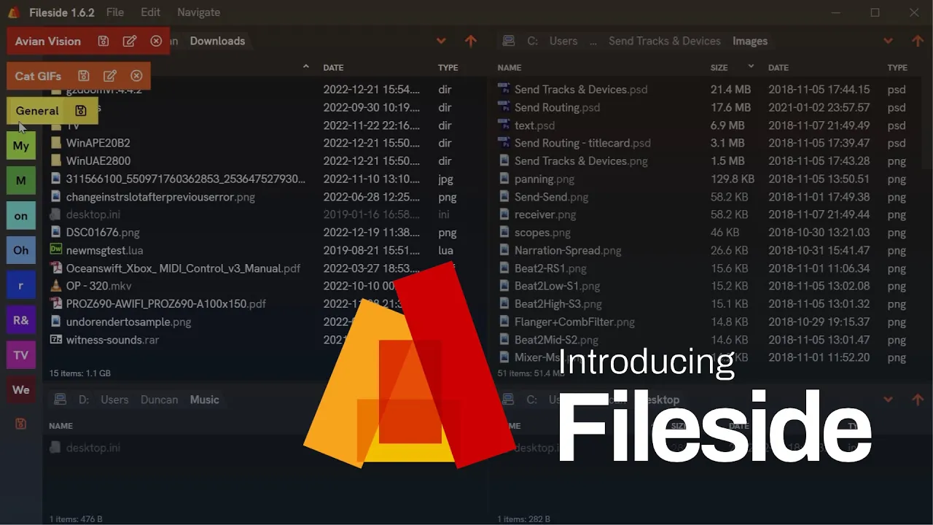
Task: Edit the Avian Vision workspace
Action: coord(130,42)
